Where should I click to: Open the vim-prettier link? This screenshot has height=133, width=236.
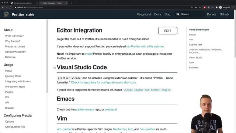point(64,129)
